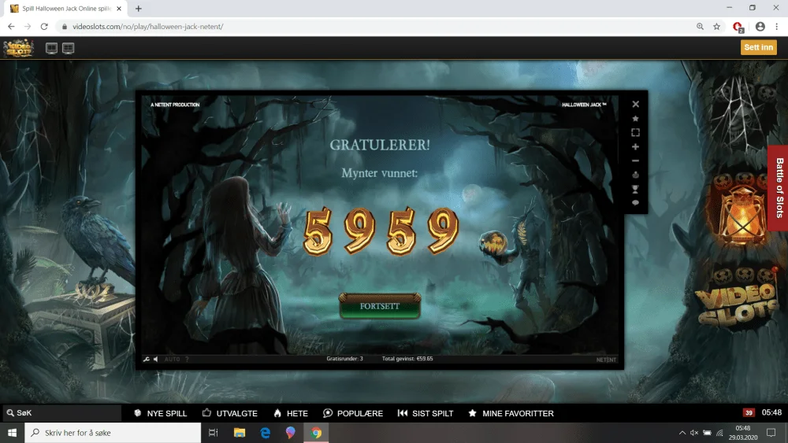Open the Chrome three-dot menu
The height and width of the screenshot is (443, 788).
pyautogui.click(x=776, y=27)
